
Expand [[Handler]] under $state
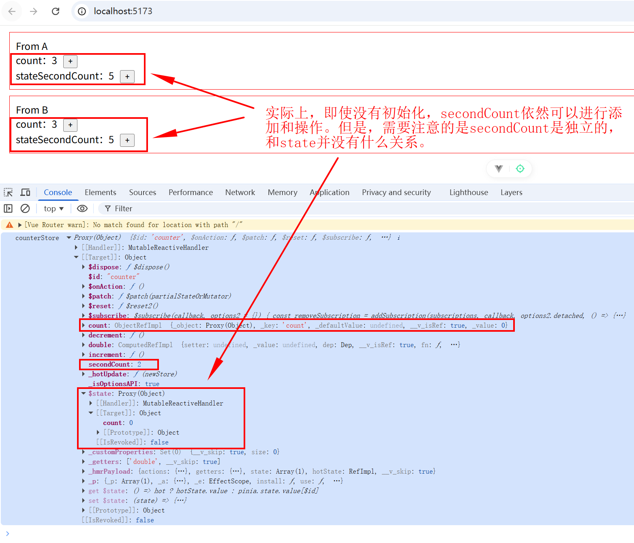(x=91, y=403)
